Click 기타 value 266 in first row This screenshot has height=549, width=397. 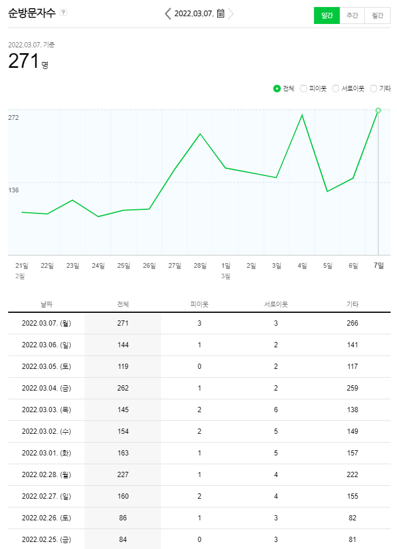tap(352, 323)
